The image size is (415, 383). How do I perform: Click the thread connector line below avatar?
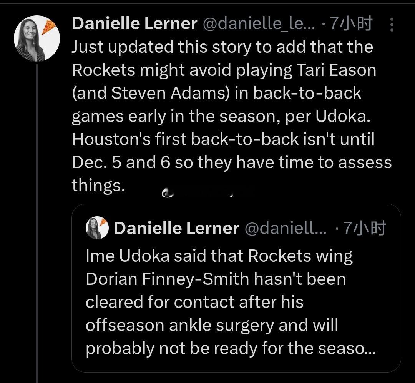(37, 223)
